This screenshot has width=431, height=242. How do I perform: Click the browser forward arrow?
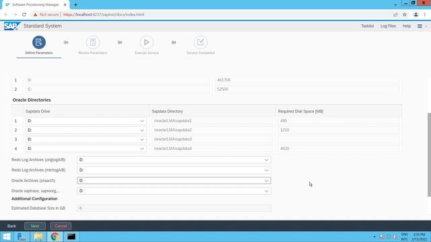pos(15,15)
